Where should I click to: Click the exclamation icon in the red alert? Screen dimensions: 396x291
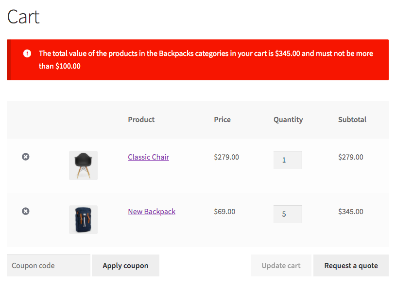[x=27, y=54]
